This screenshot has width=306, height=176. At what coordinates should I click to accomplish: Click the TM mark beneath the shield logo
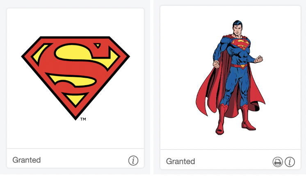[83, 119]
